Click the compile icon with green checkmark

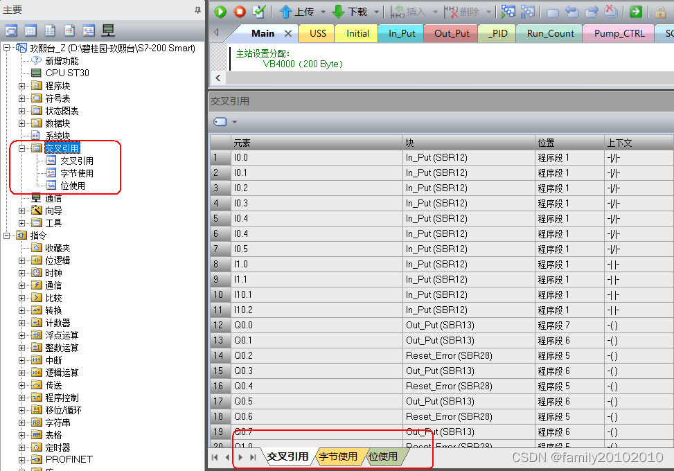click(258, 11)
